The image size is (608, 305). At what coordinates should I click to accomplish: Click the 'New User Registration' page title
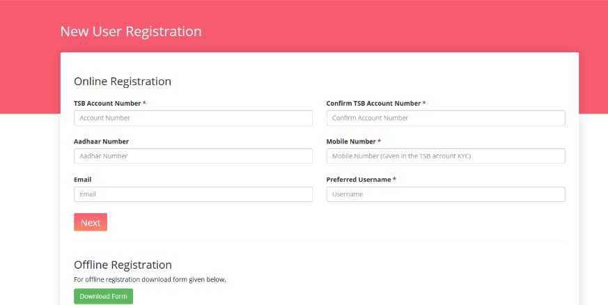tap(131, 31)
